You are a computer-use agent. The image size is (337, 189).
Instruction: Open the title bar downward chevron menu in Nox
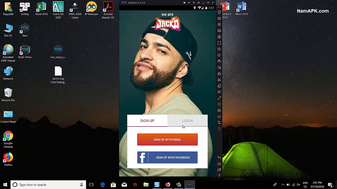pos(189,3)
